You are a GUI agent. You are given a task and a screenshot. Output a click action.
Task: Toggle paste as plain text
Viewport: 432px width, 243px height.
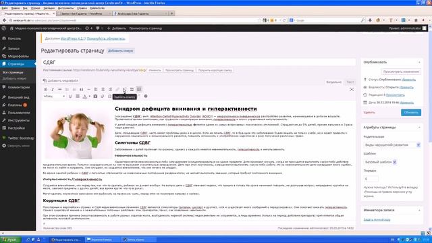(95, 96)
